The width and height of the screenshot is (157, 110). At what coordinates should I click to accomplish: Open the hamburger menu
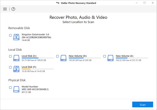pyautogui.click(x=5, y=9)
